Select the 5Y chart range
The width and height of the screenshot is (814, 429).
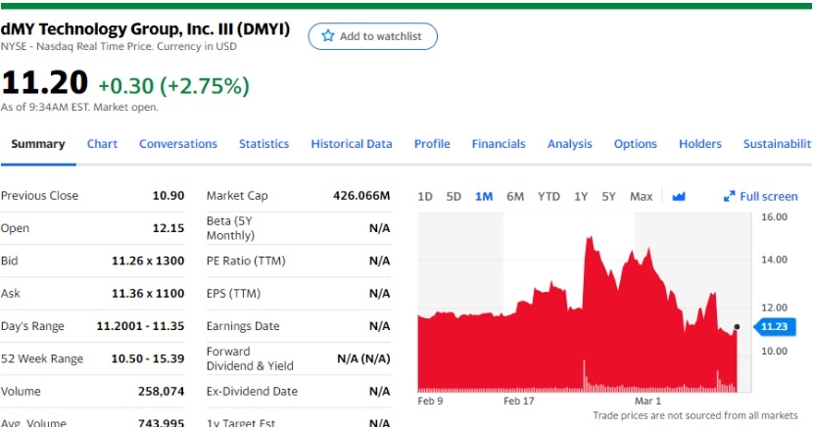[x=608, y=196]
